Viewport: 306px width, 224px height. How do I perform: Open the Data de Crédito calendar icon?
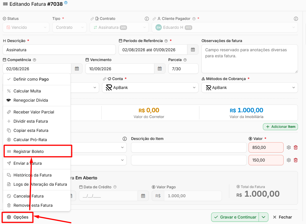(x=143, y=196)
